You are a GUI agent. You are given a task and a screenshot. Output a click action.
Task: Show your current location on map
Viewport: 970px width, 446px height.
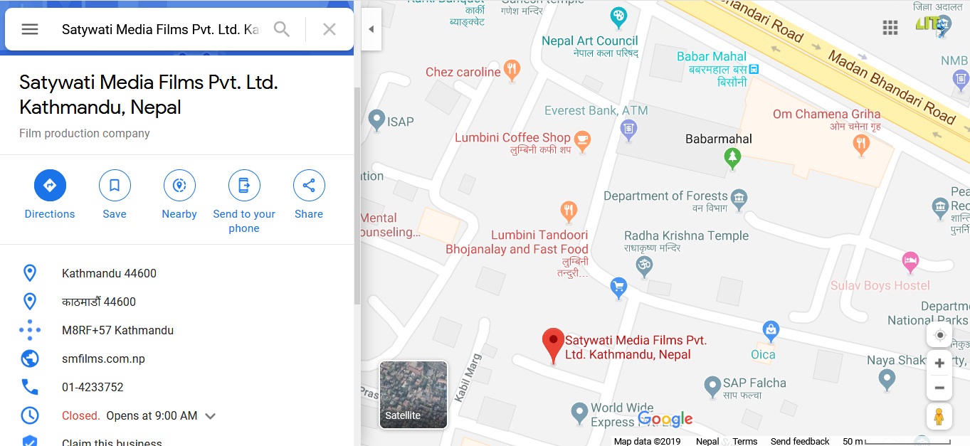click(939, 335)
